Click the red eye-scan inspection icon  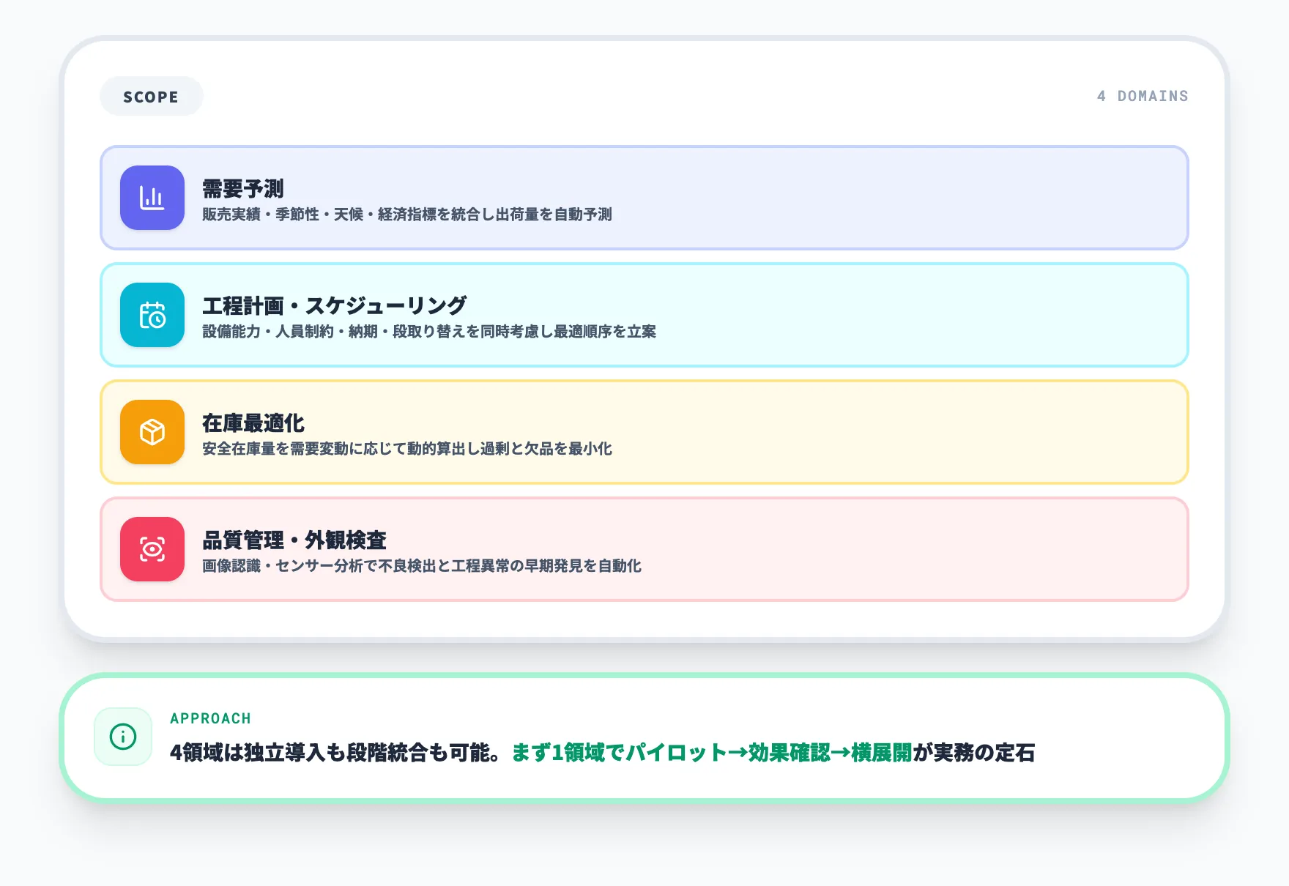coord(152,549)
